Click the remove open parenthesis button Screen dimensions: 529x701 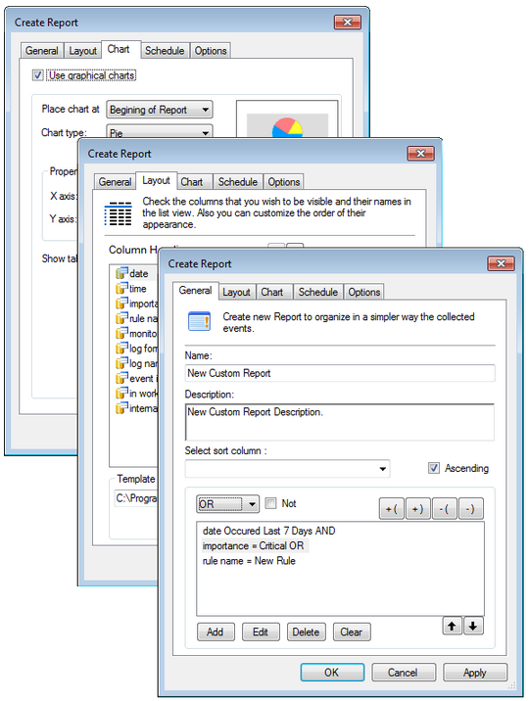[x=445, y=509]
